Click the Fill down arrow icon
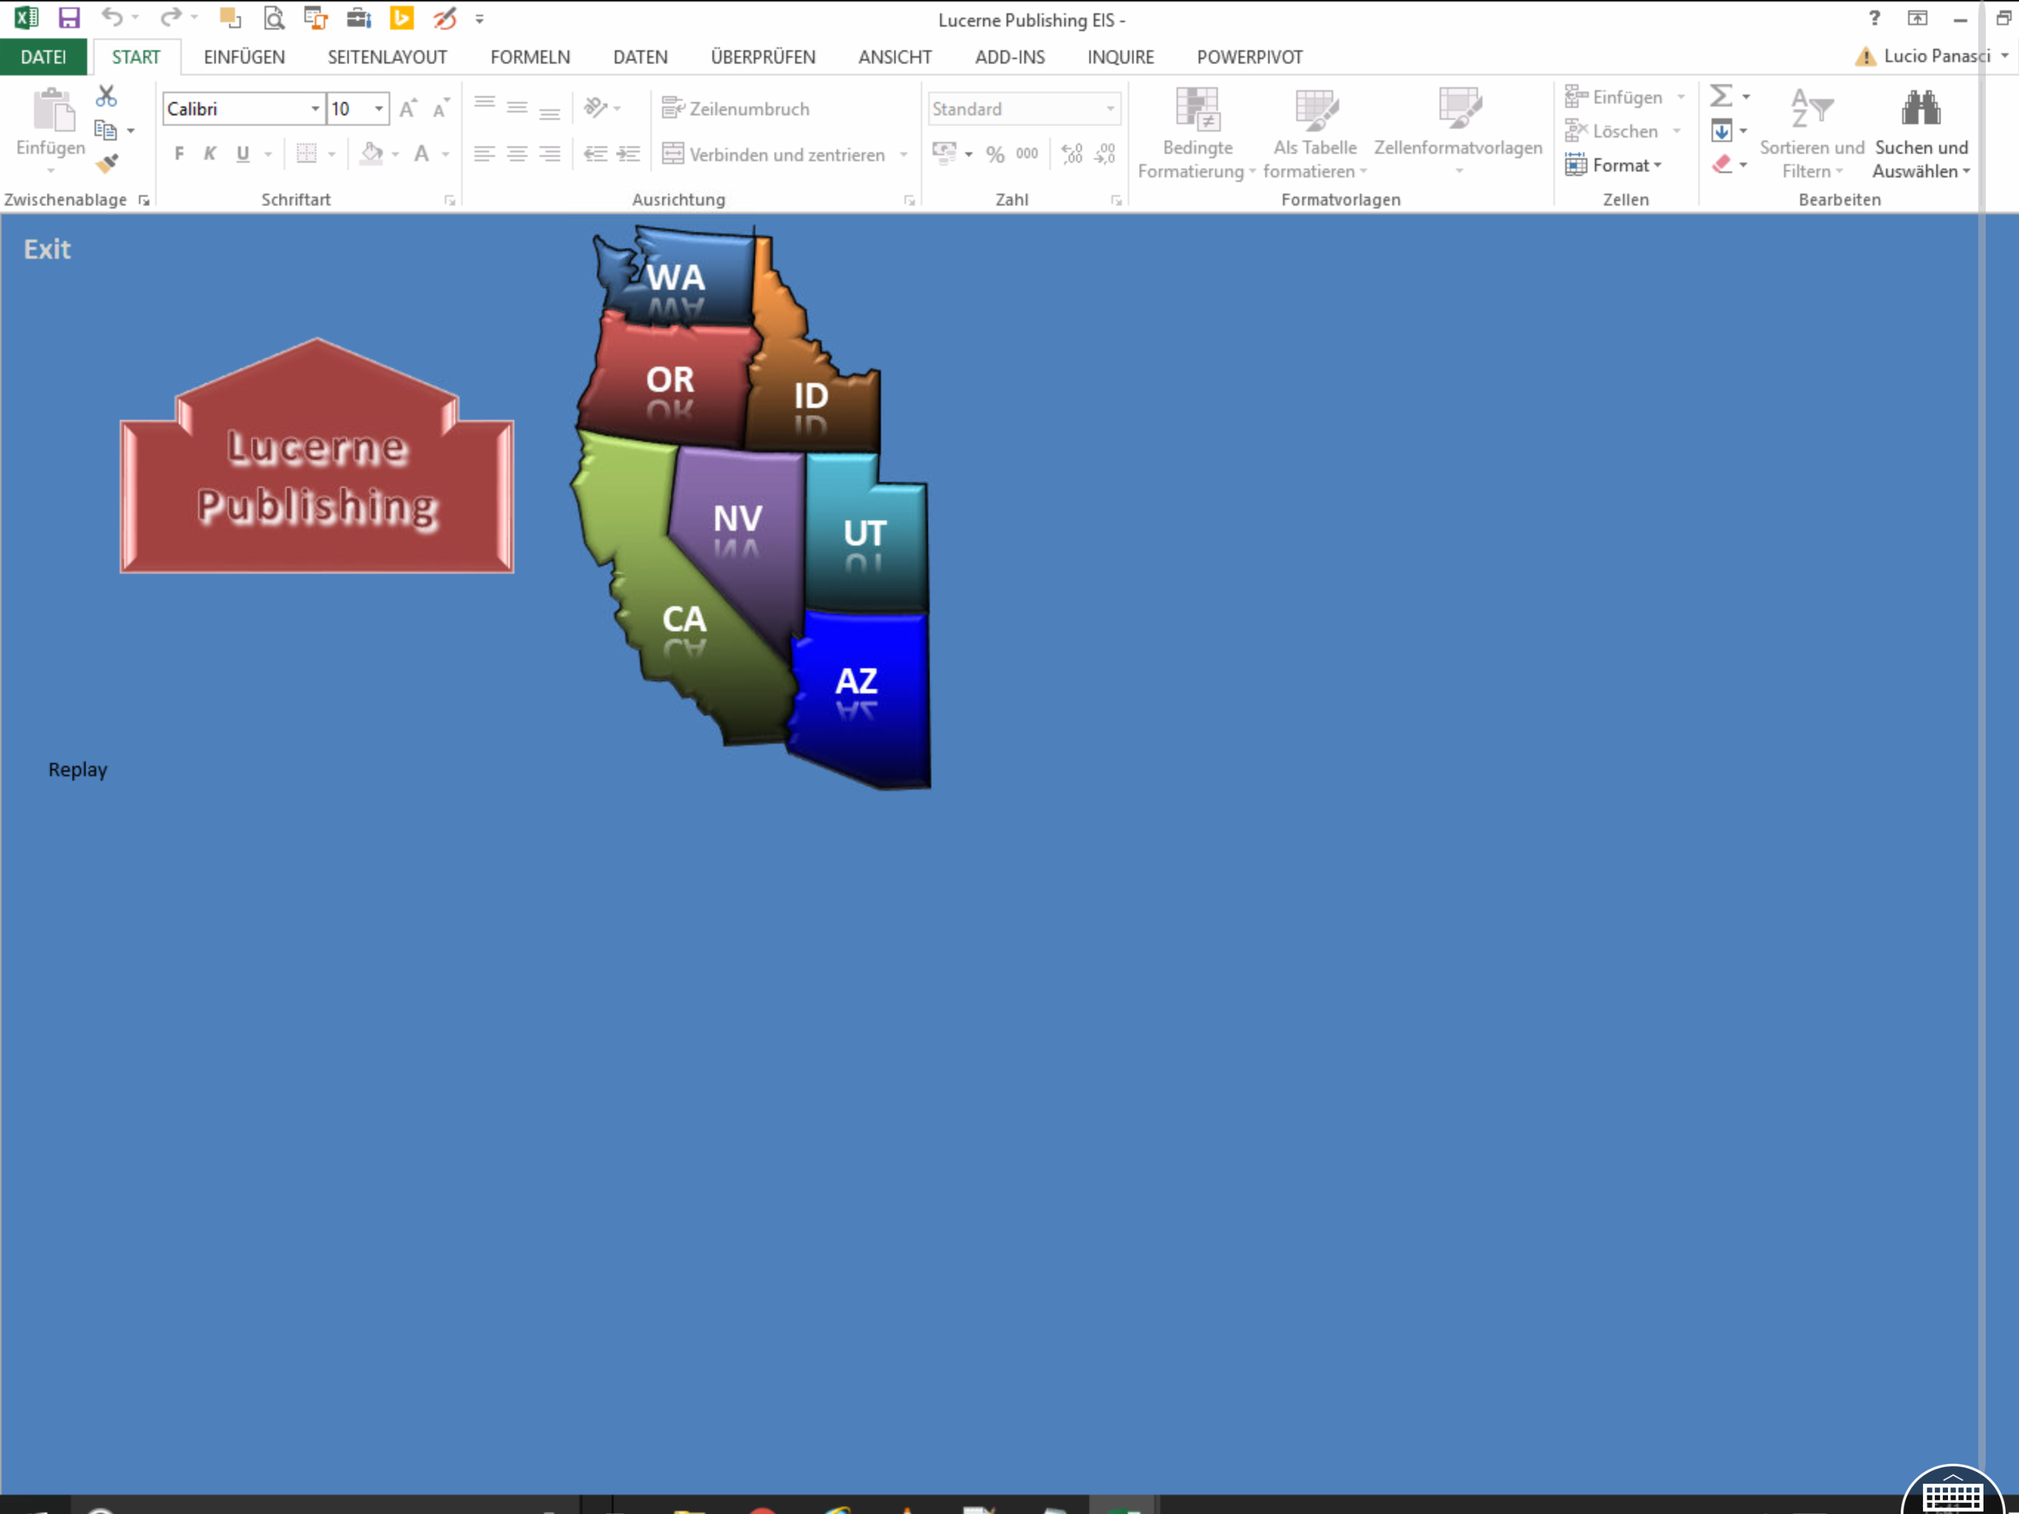Screen dimensions: 2019x1514 coord(1721,131)
